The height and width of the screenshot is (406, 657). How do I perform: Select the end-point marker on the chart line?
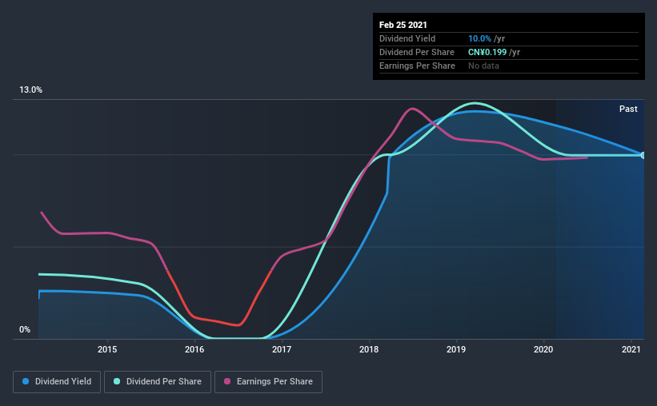point(643,155)
